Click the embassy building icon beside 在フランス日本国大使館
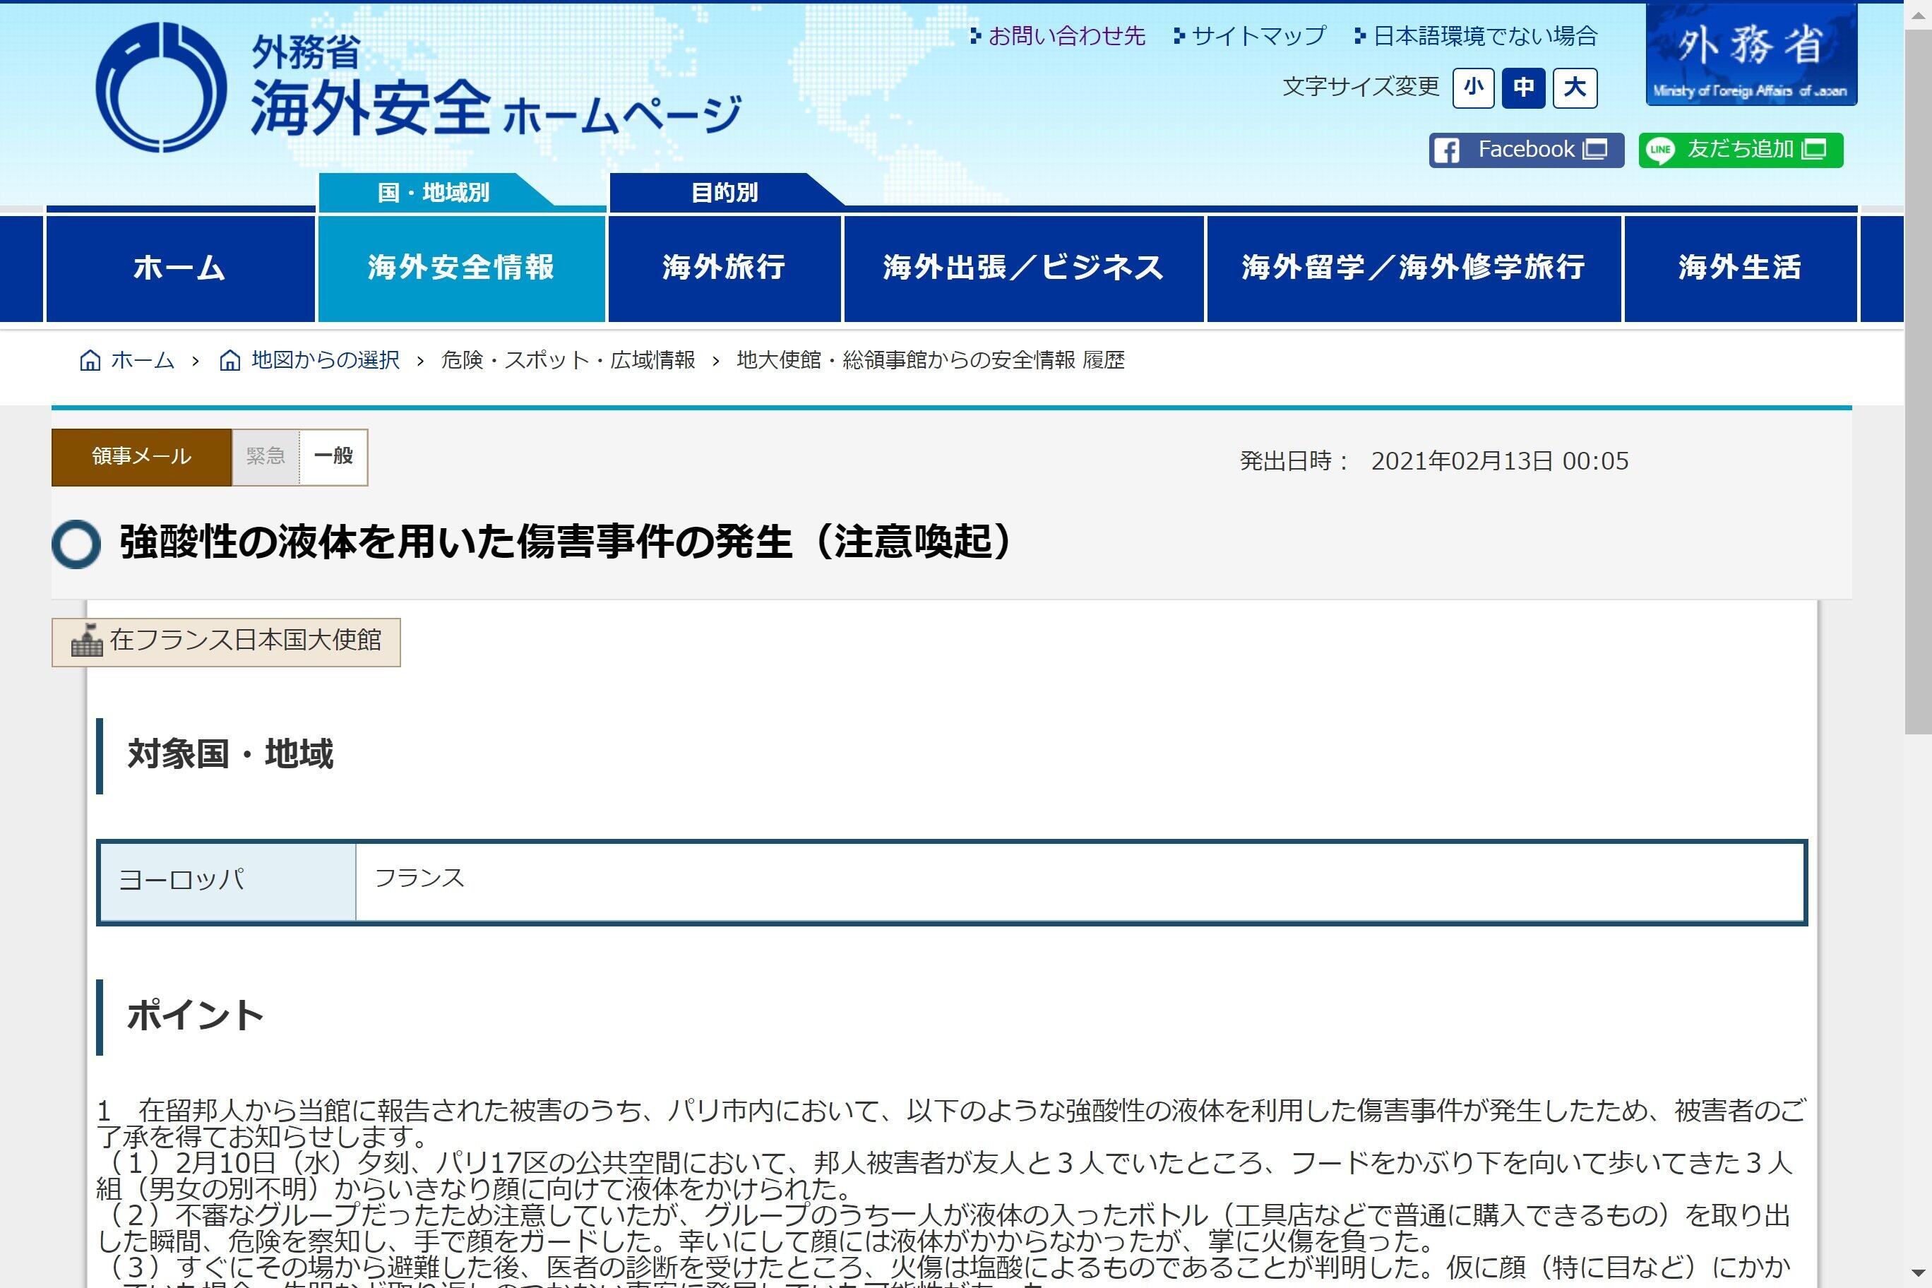The image size is (1932, 1288). pos(86,640)
